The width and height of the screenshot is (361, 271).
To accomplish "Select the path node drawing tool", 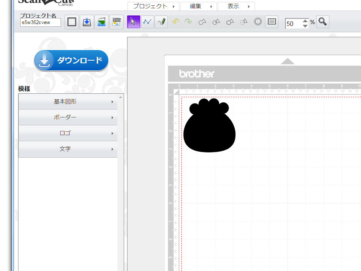I will click(147, 22).
